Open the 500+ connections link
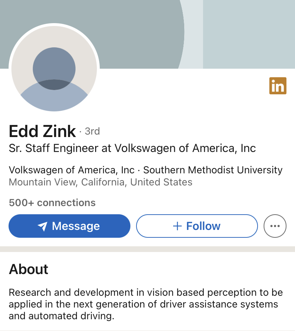Image resolution: width=295 pixels, height=331 pixels. (x=52, y=203)
